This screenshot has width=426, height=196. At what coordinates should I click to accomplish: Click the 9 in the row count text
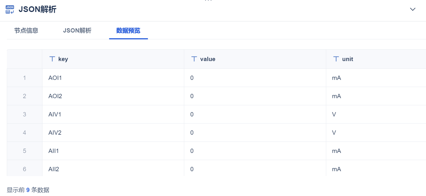[x=28, y=190]
